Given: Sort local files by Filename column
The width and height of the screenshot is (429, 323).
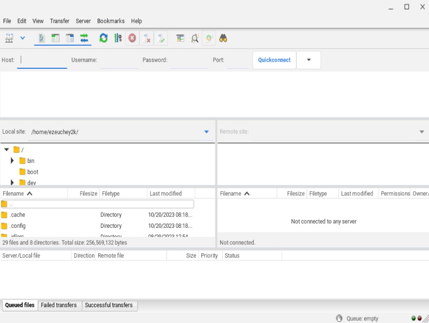Looking at the screenshot, I should tap(34, 193).
